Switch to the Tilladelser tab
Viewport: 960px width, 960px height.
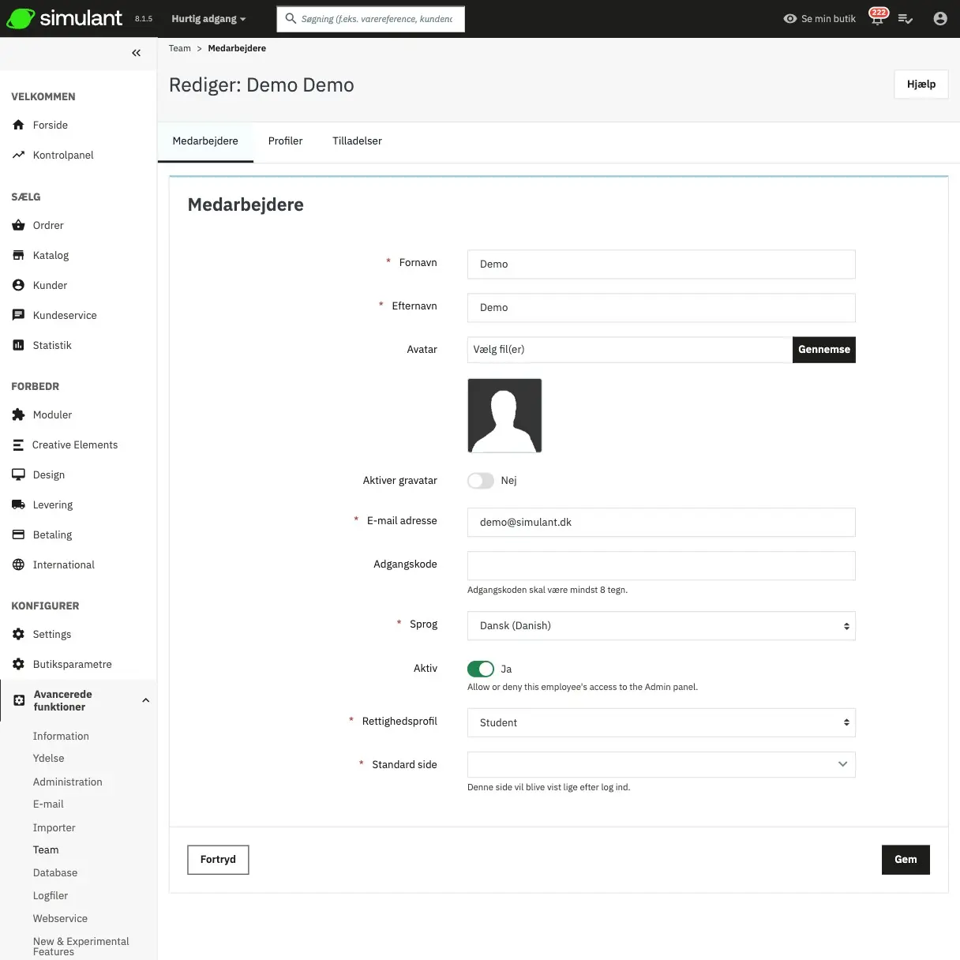coord(357,141)
